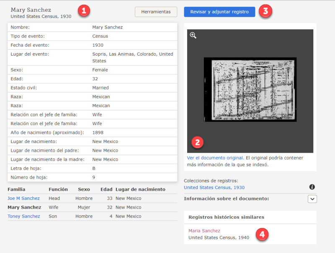Click the census document thumbnail image

[x=250, y=89]
